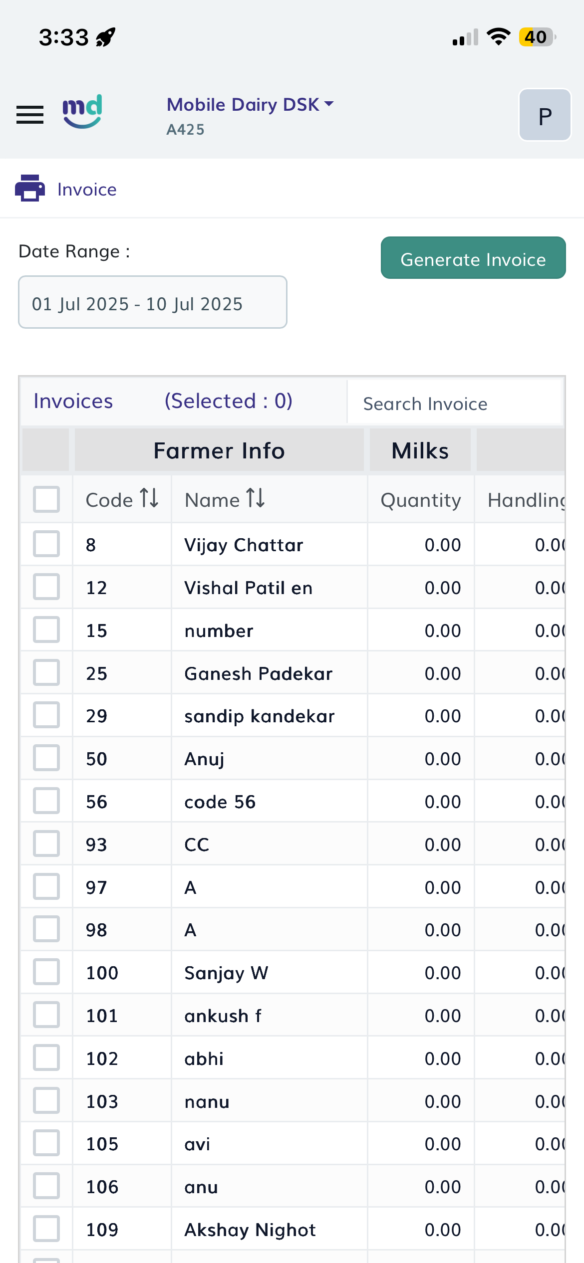Click the name sandip kandekar
Image resolution: width=584 pixels, height=1263 pixels.
[x=260, y=716]
